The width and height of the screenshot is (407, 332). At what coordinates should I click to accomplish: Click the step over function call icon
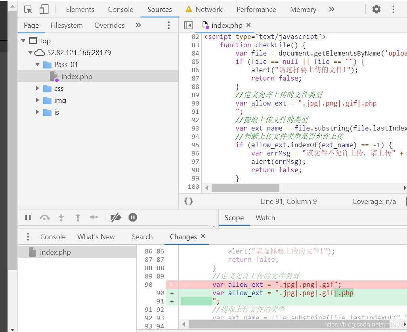(x=45, y=217)
